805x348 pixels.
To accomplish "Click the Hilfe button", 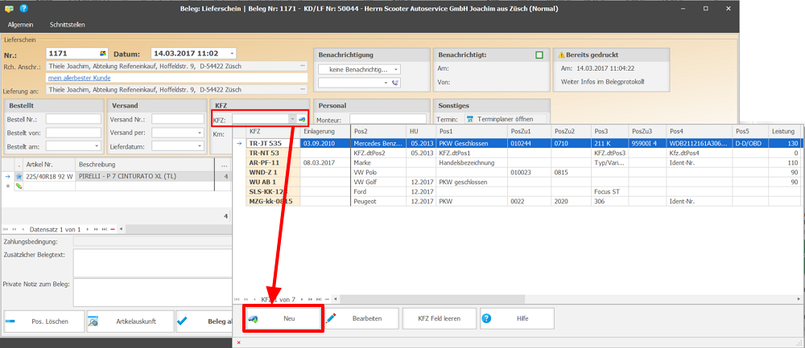I will 517,318.
